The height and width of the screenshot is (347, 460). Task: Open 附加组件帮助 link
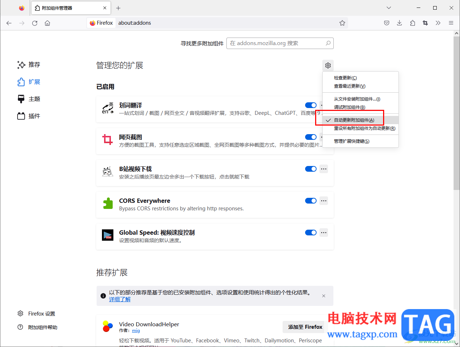pos(38,327)
